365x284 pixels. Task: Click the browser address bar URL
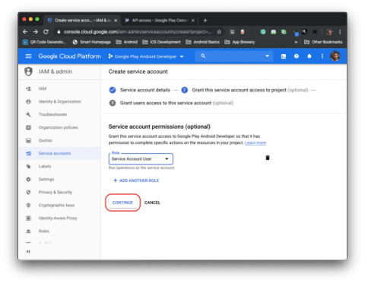pos(138,32)
